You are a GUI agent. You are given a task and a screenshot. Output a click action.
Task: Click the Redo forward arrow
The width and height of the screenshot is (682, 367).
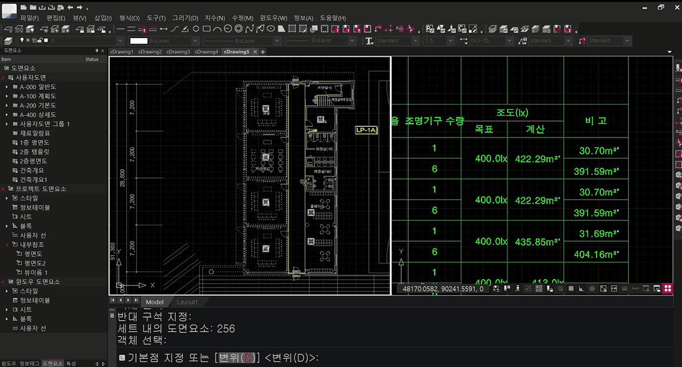79,7
